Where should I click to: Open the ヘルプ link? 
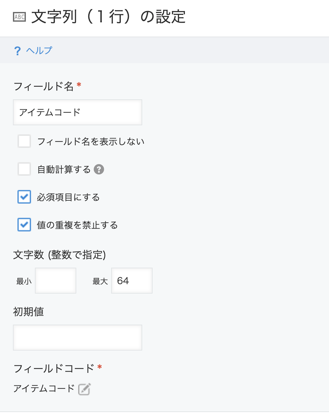tap(39, 50)
